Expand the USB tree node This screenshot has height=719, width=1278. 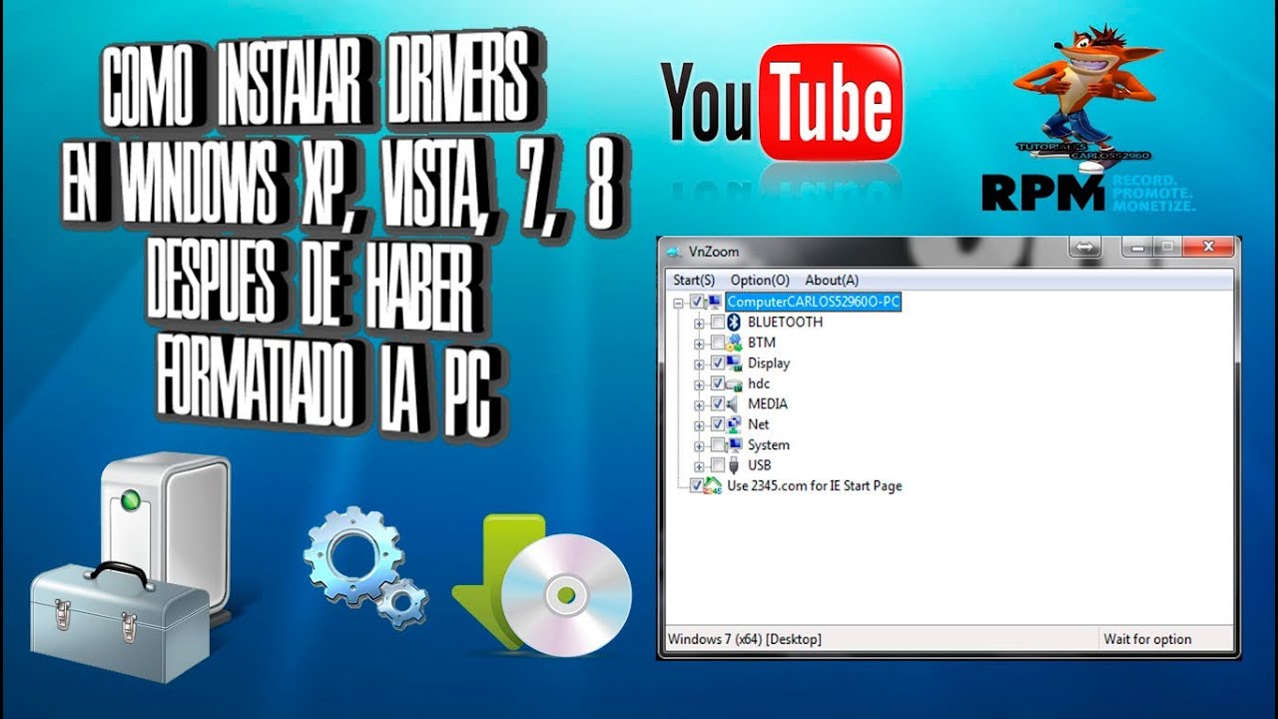[x=699, y=466]
